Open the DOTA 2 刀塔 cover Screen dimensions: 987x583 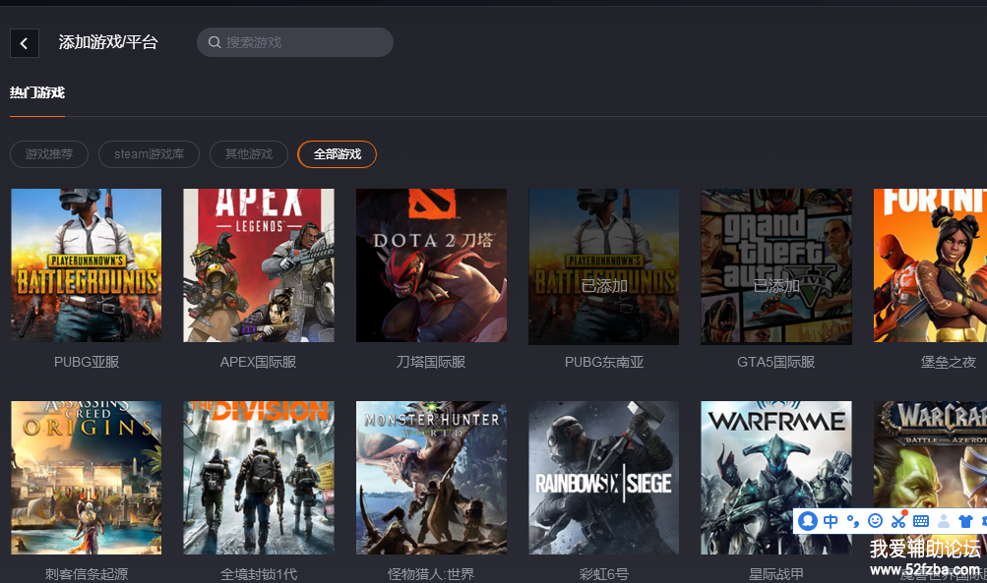tap(431, 265)
